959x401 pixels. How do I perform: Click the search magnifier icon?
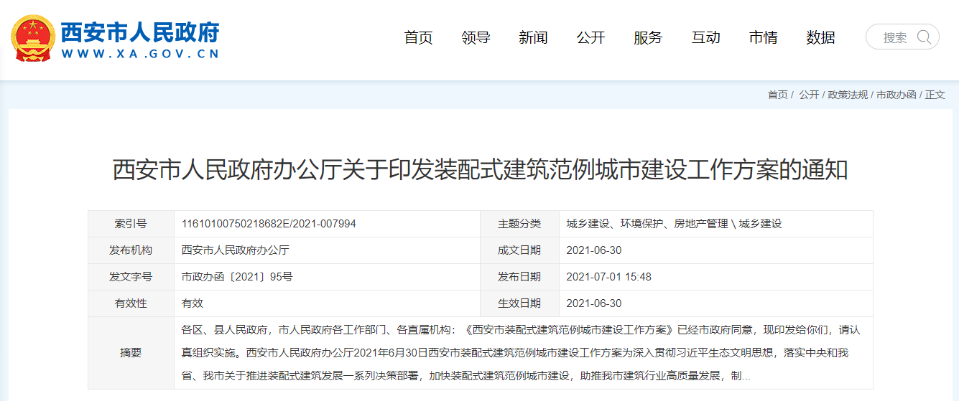coord(924,37)
